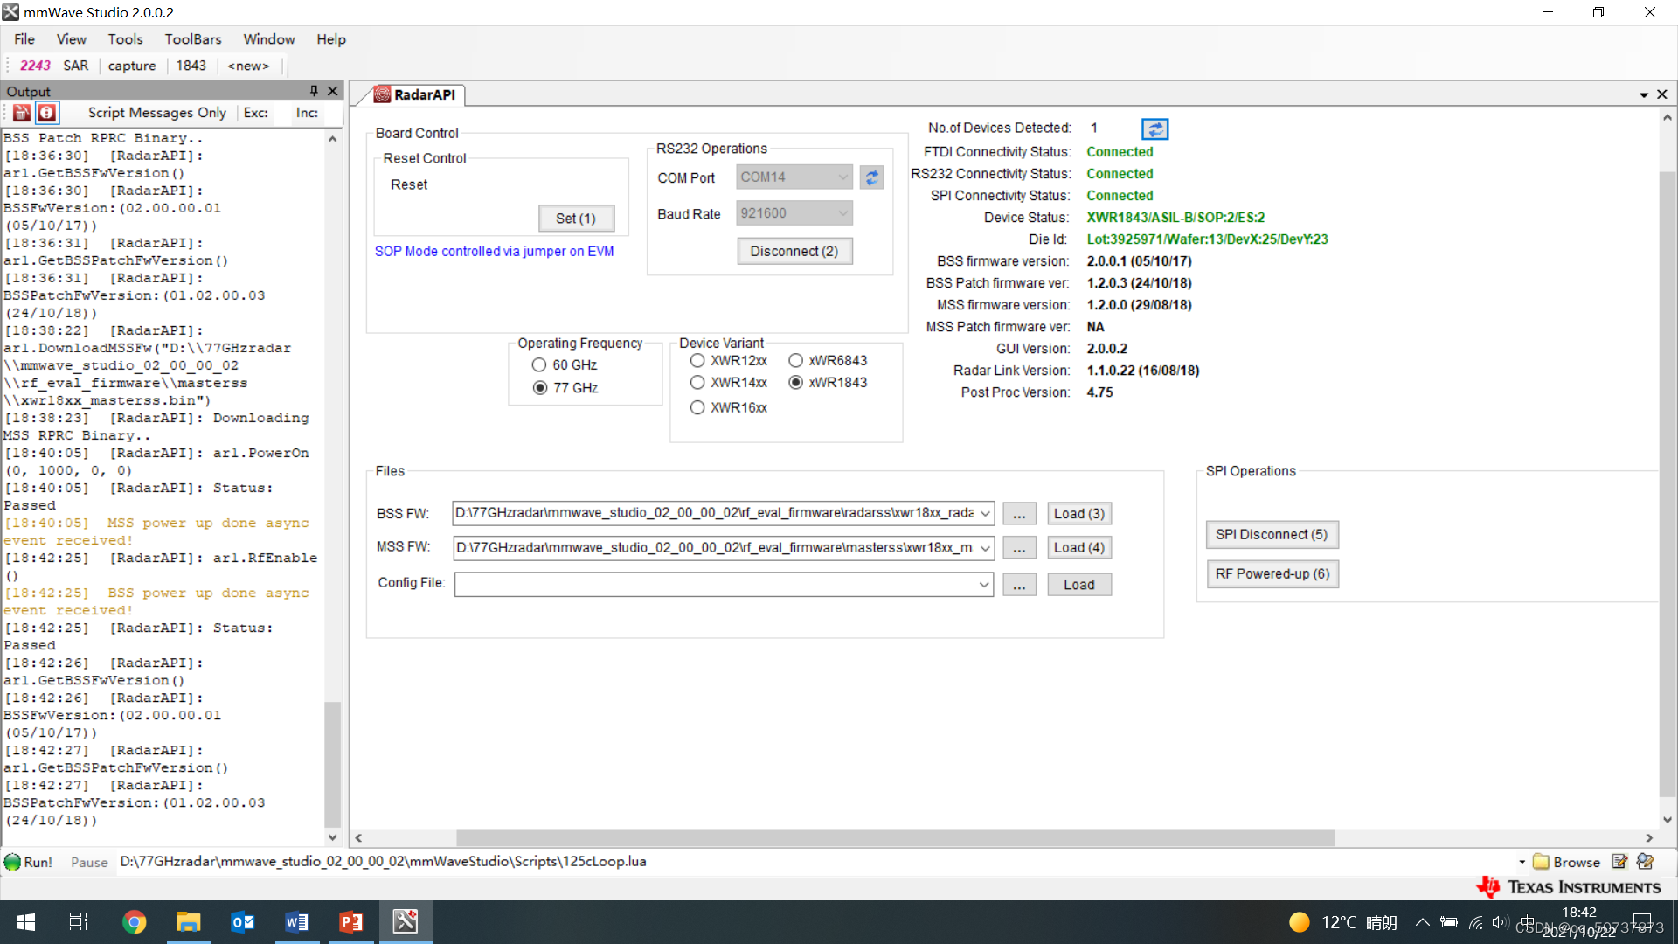Toggle the red auto-scroll icon in the Output toolbar
The width and height of the screenshot is (1678, 944).
47,113
